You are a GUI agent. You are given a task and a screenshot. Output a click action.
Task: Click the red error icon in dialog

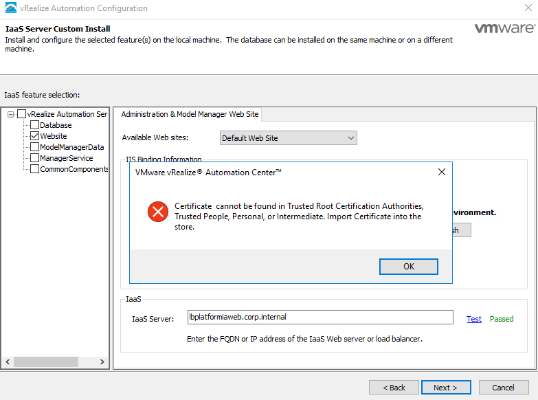click(x=158, y=212)
